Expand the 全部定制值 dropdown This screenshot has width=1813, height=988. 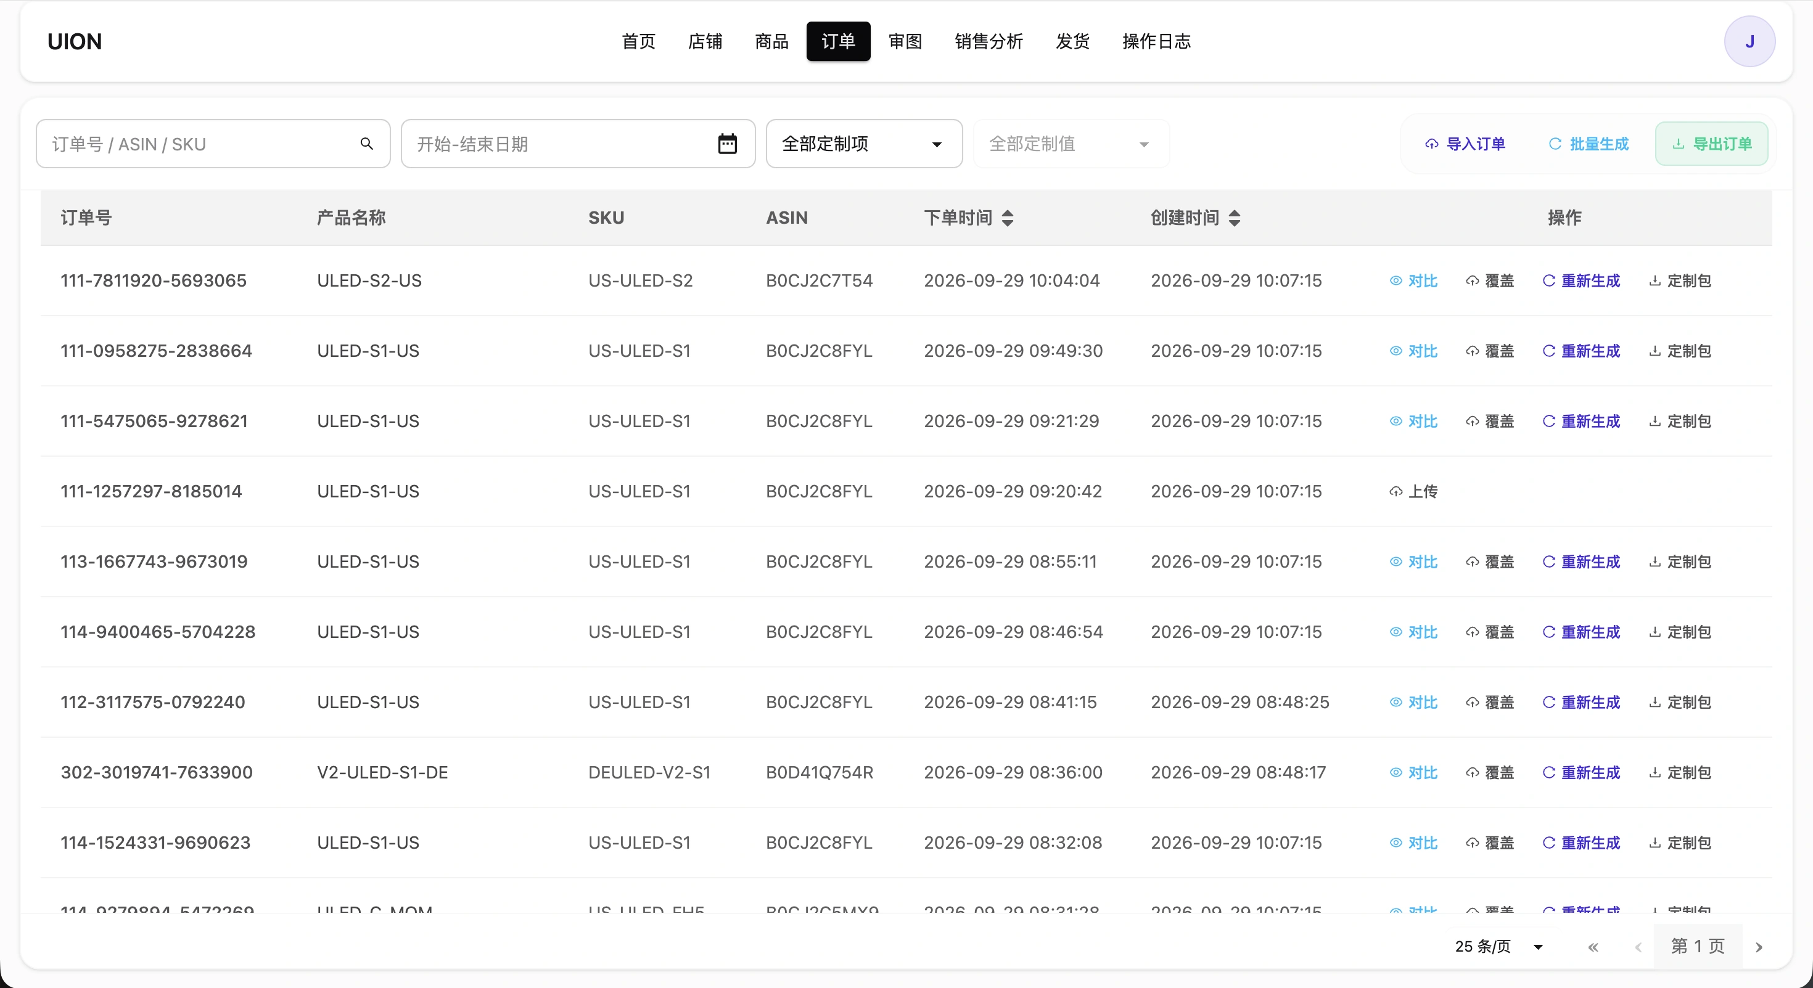pyautogui.click(x=1071, y=144)
